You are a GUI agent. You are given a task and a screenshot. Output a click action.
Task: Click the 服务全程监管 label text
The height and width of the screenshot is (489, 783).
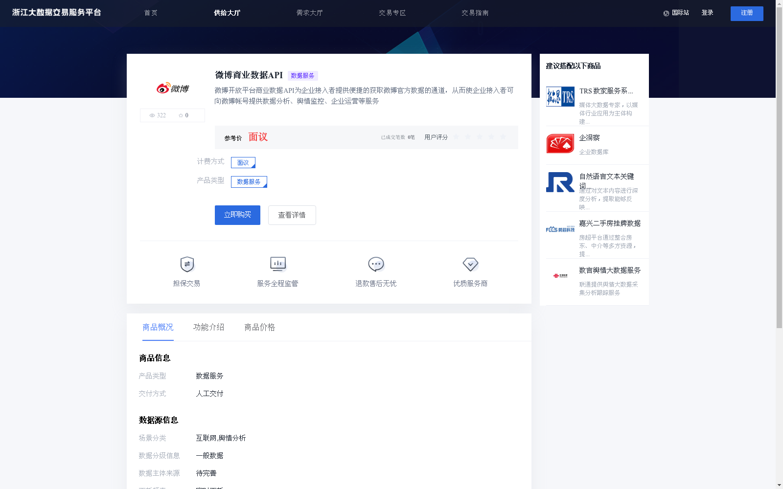(278, 284)
